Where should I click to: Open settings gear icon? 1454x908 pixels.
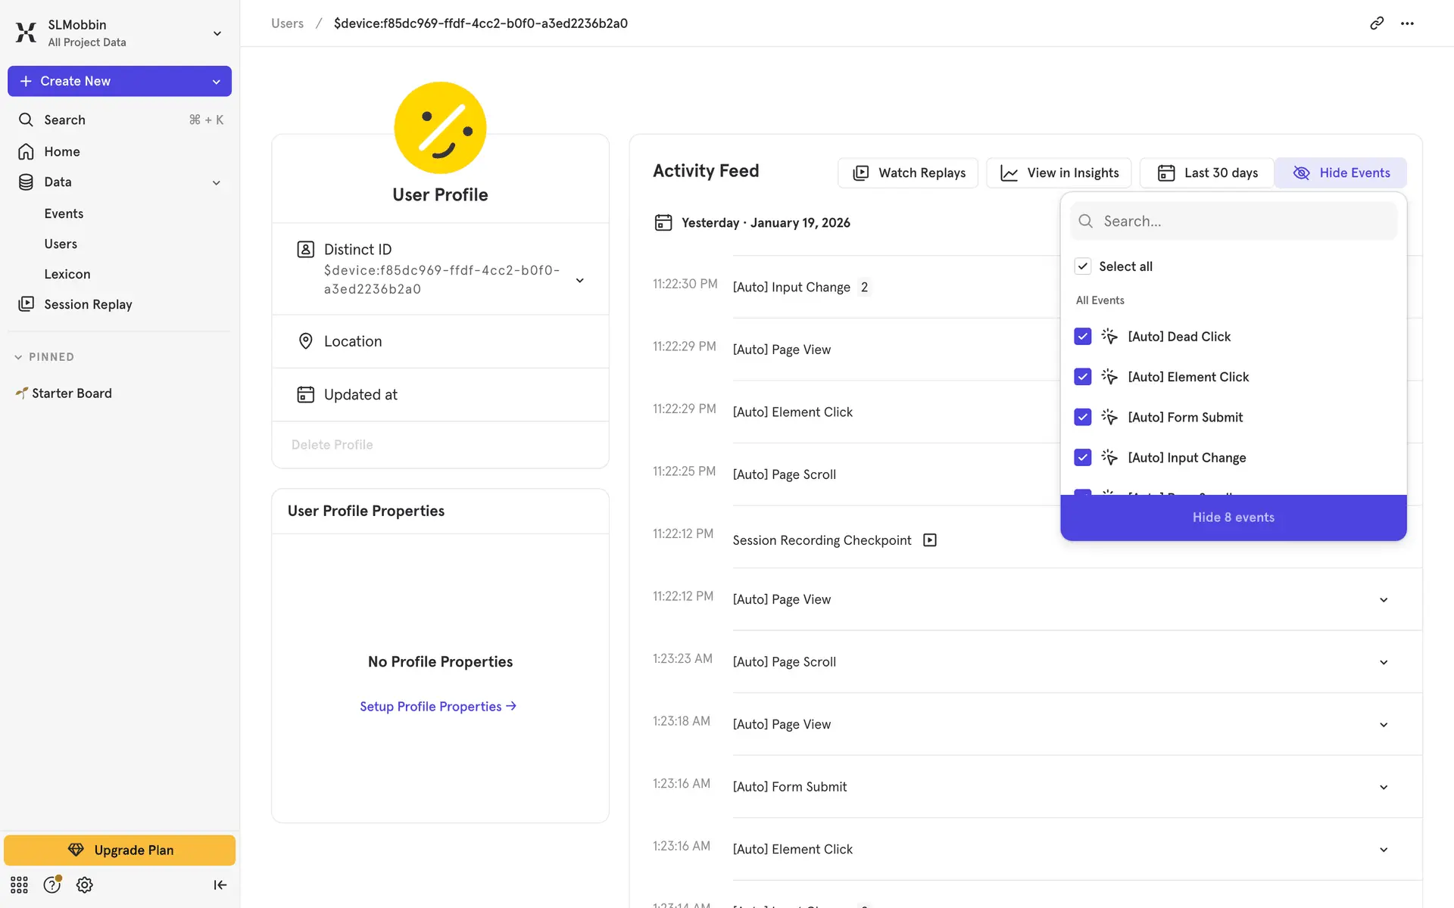click(85, 885)
